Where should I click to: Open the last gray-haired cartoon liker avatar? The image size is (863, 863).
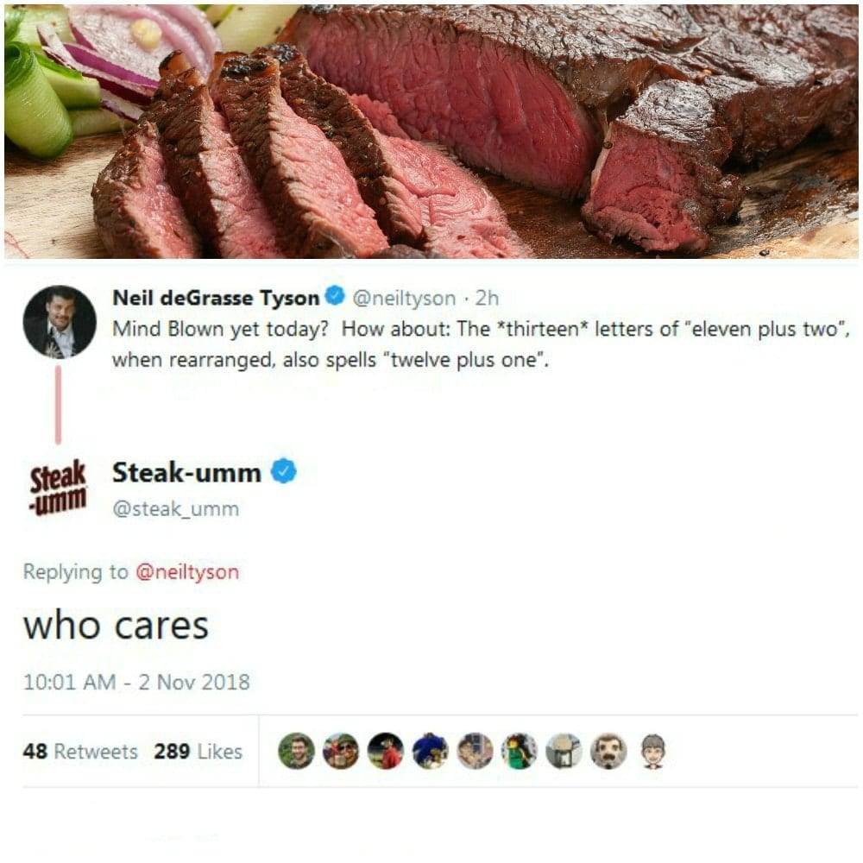653,751
